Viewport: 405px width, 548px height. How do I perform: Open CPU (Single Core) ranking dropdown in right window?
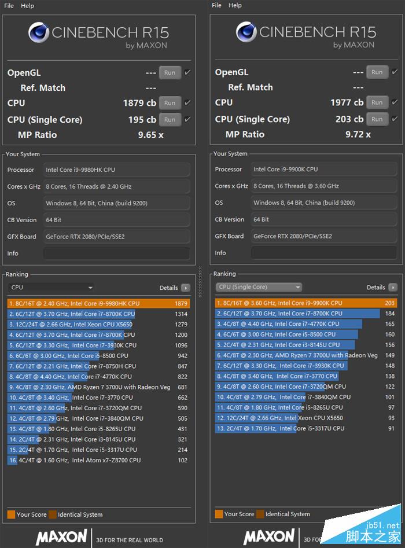coord(259,287)
